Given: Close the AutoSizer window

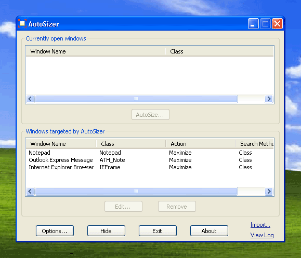Looking at the screenshot, I should 277,23.
